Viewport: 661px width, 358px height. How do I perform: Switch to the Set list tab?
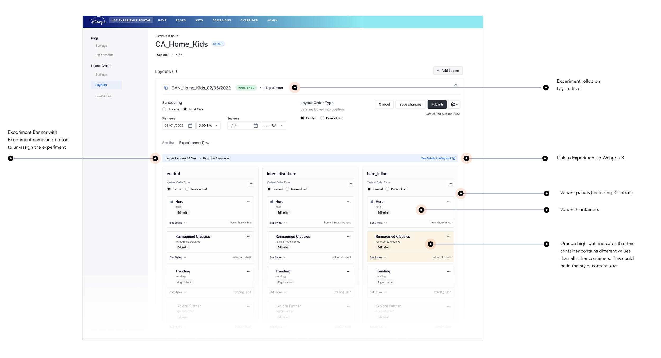(168, 143)
